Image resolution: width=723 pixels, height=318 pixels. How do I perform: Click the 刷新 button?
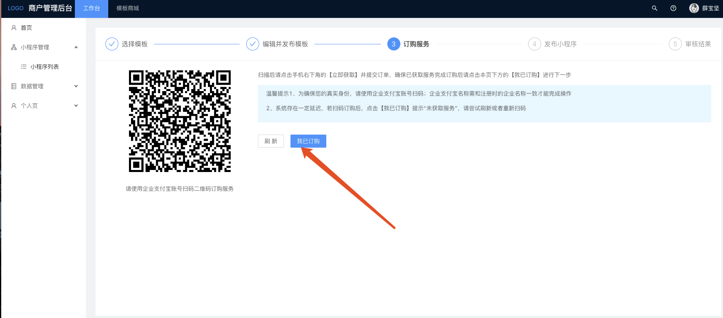(271, 141)
